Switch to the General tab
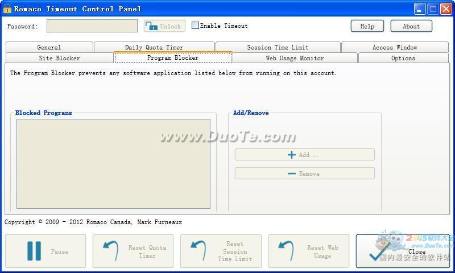455x273 pixels. 49,47
